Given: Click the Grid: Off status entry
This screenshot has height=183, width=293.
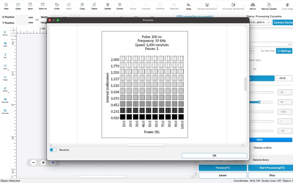Looking at the screenshot, I should (x=255, y=181).
